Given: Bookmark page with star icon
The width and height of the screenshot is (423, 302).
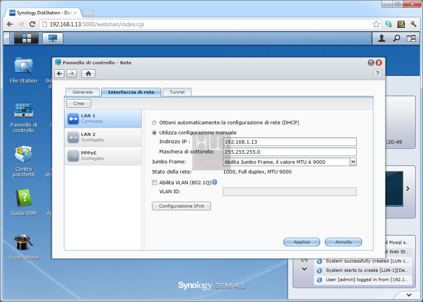Looking at the screenshot, I should [376, 24].
